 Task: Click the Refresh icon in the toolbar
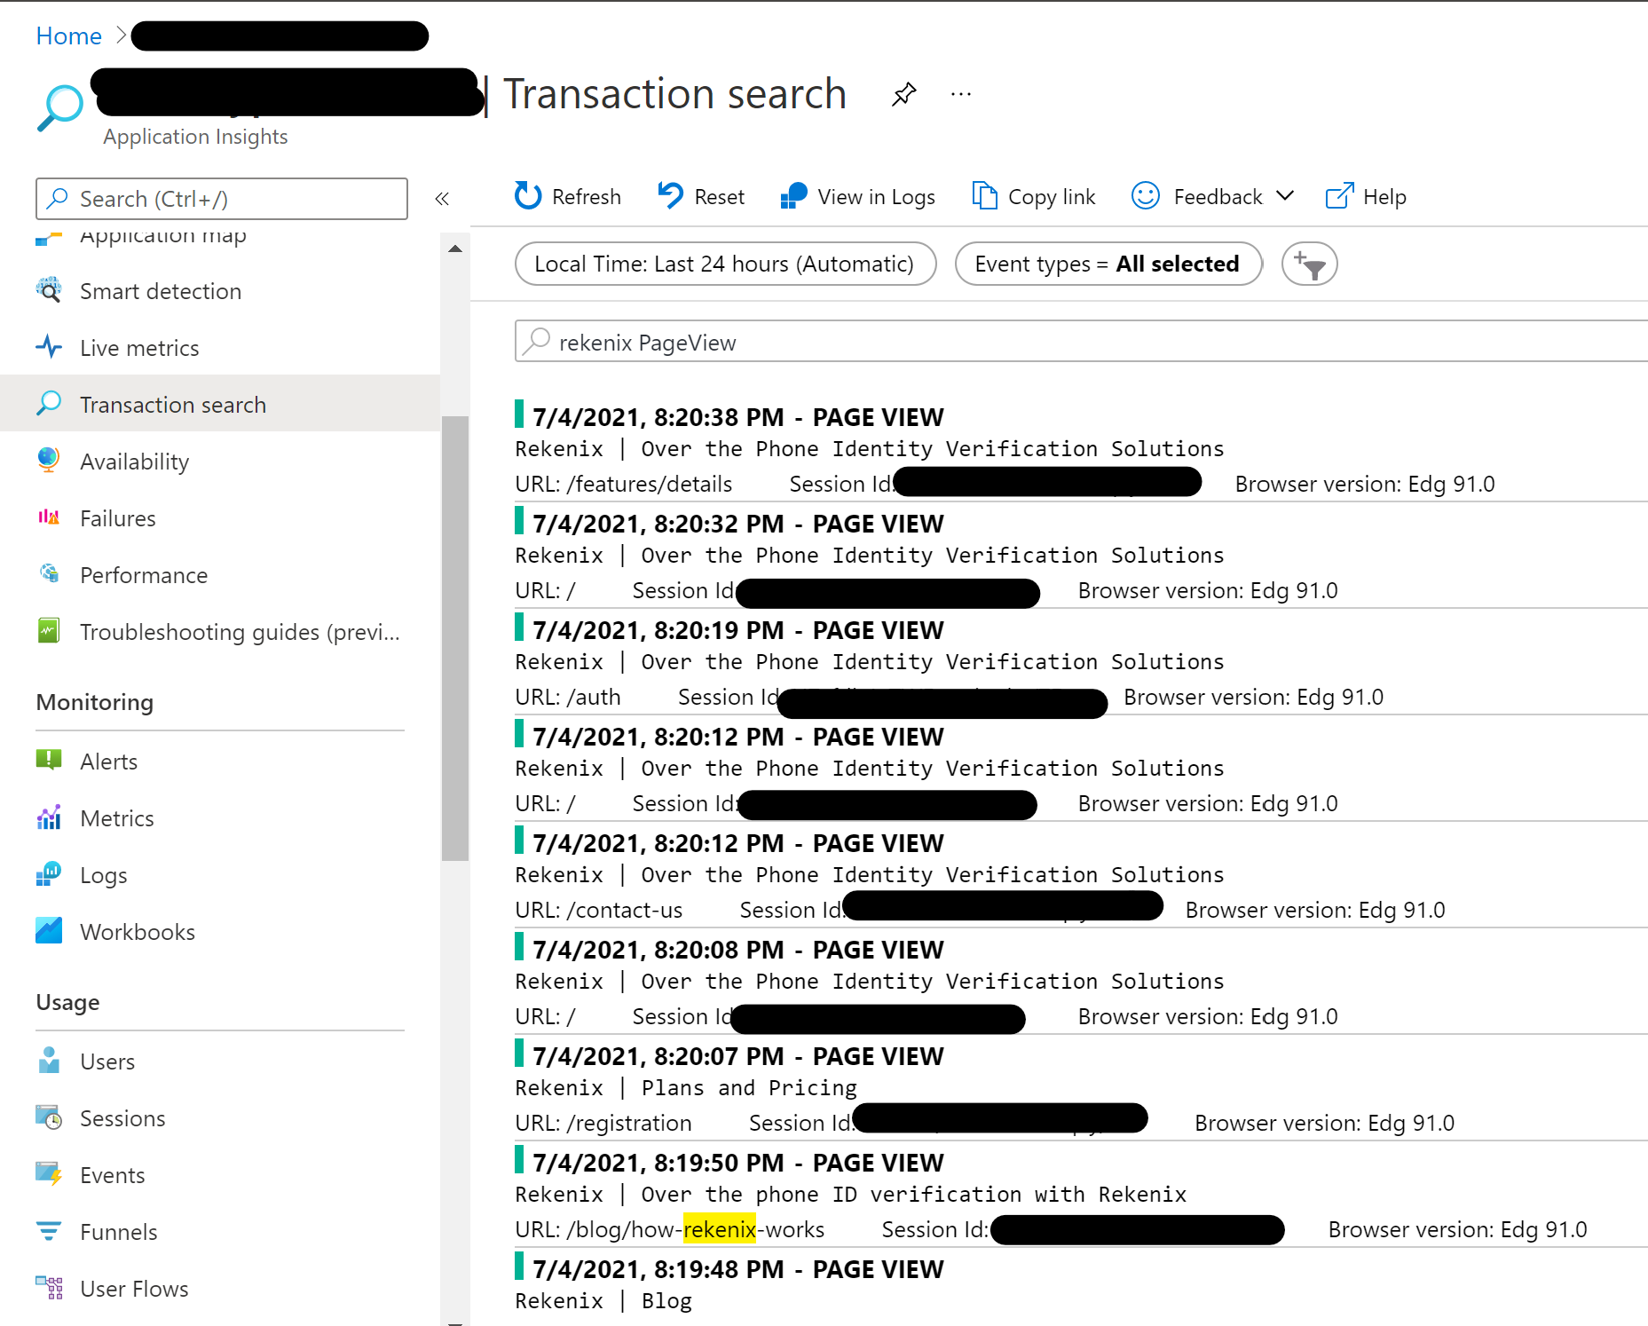528,196
